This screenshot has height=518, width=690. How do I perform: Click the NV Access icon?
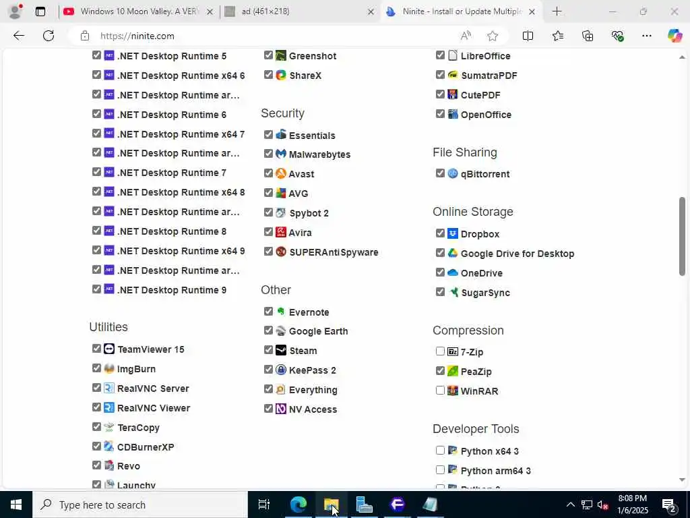[281, 409]
